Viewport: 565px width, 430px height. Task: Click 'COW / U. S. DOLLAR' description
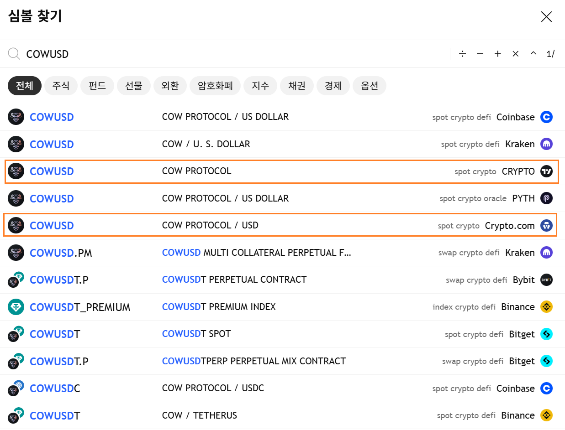pos(206,144)
